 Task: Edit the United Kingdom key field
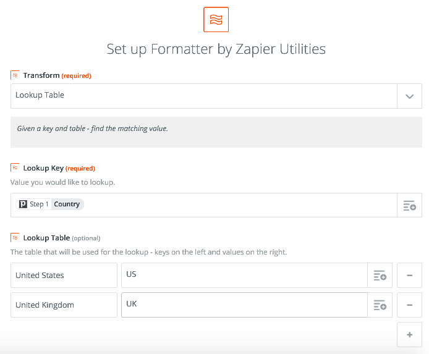64,305
